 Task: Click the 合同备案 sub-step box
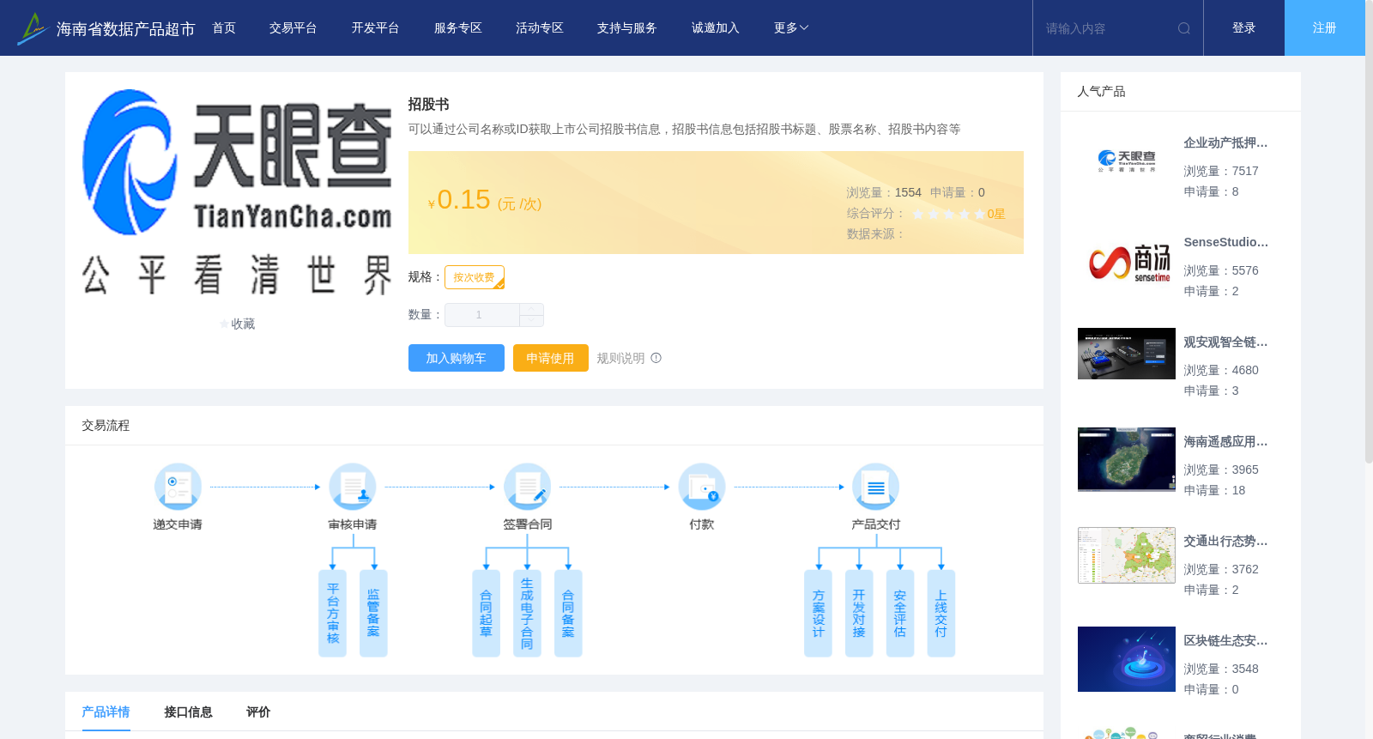click(x=568, y=614)
